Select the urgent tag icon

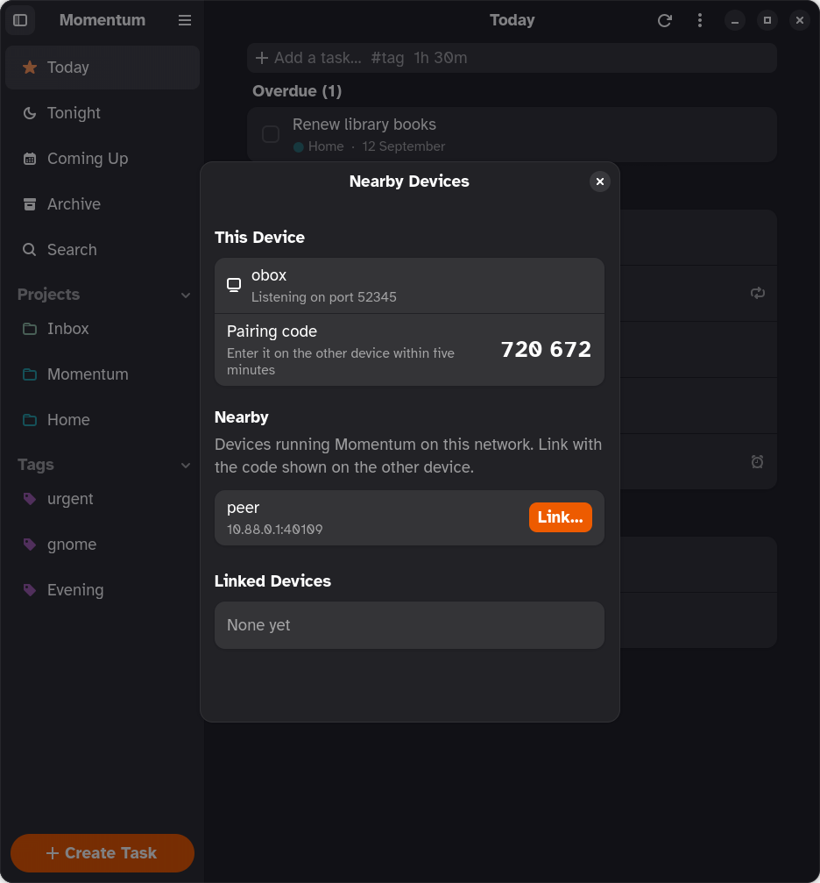coord(29,499)
